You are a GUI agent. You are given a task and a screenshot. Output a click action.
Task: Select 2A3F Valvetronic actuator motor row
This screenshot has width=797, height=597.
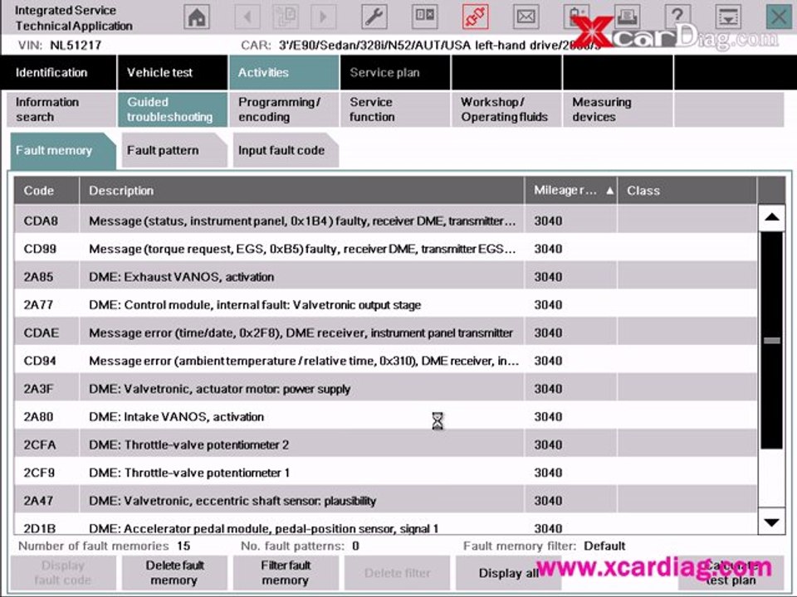coord(385,388)
